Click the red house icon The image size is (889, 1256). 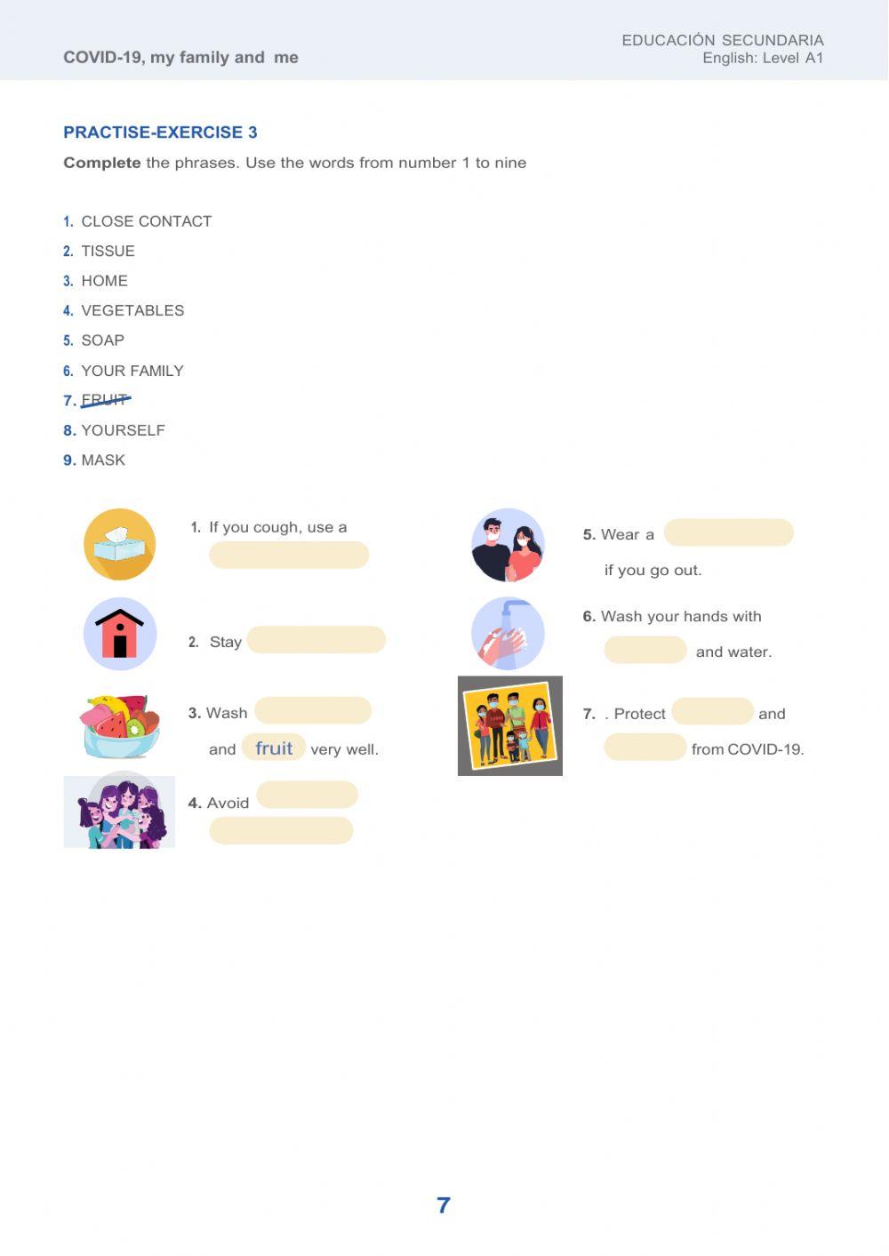(x=119, y=633)
